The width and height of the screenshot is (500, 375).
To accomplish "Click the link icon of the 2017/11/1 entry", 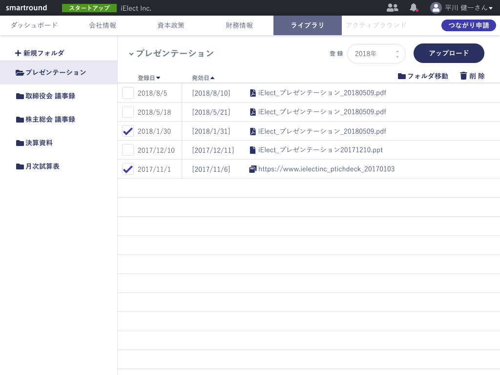I will (252, 169).
